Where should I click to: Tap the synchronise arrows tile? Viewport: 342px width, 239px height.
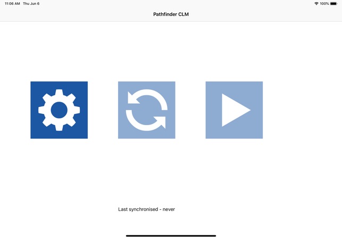coord(147,110)
